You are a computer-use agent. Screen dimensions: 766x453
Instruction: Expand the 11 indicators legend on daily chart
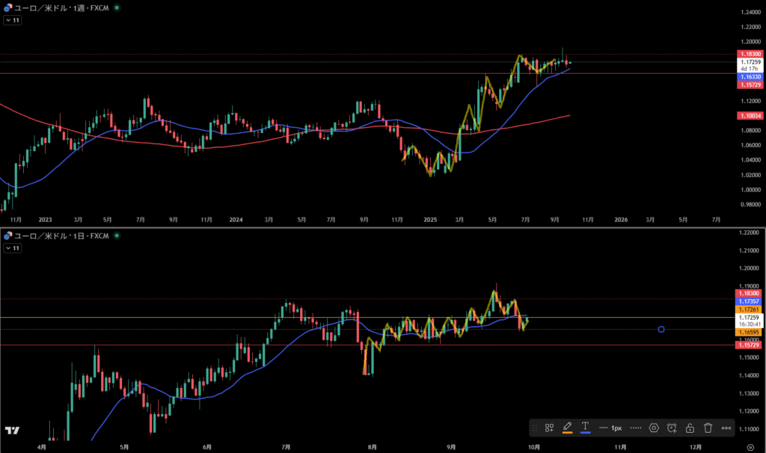pos(12,249)
